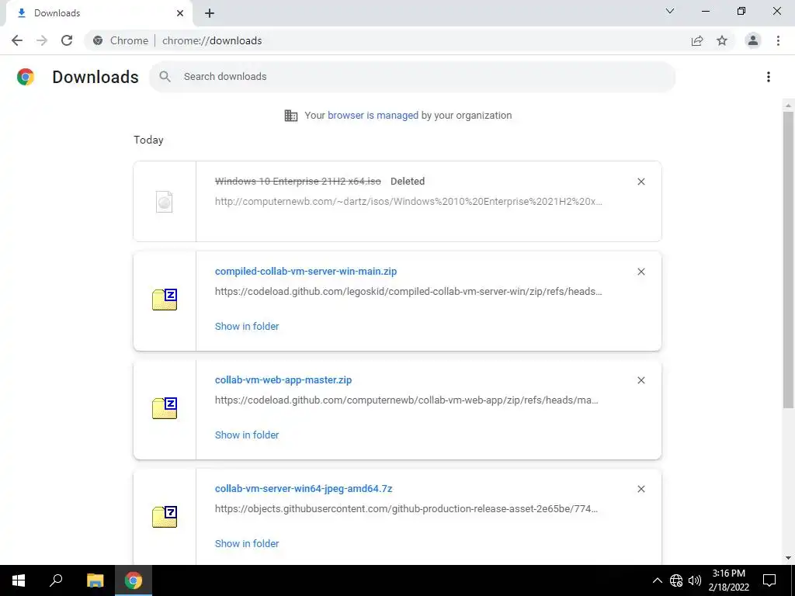Click 7z icon of collab-vm-server-win64-jpeg-amd64.7z
The width and height of the screenshot is (795, 596).
165,516
